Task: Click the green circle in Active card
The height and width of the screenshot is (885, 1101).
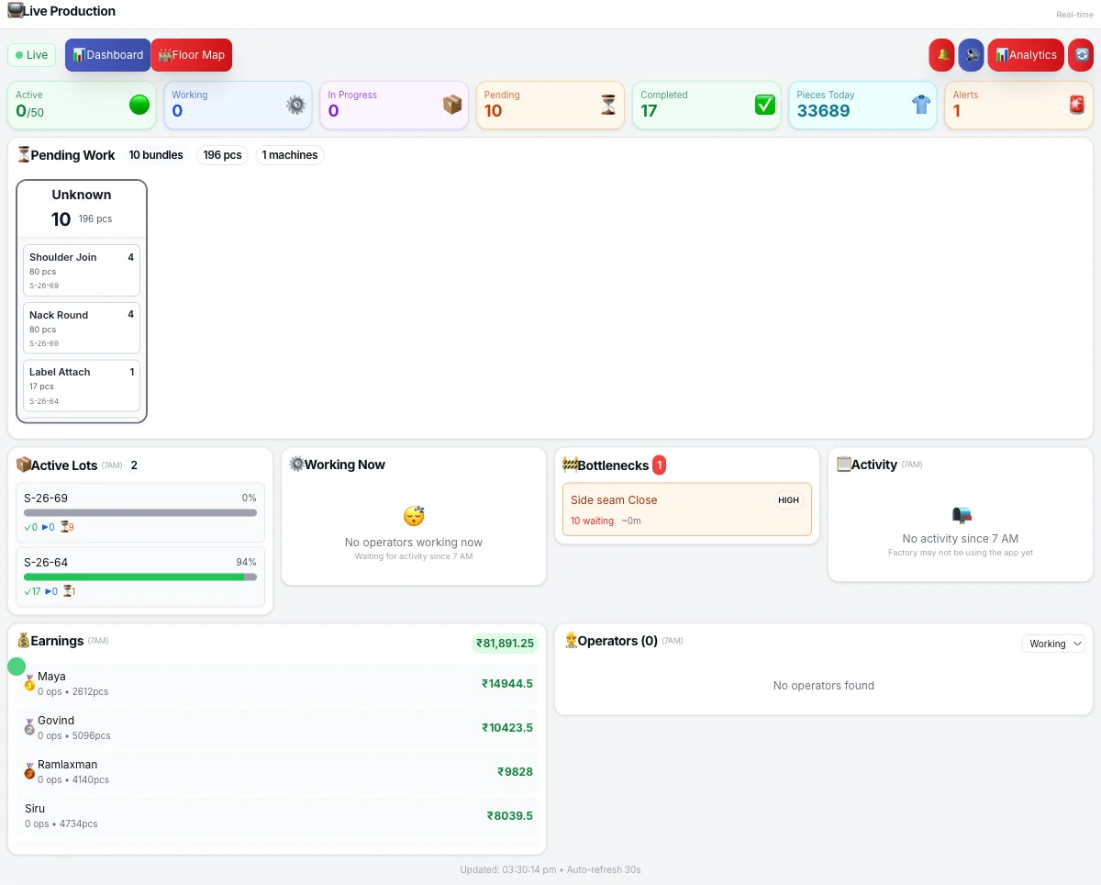Action: pos(139,105)
